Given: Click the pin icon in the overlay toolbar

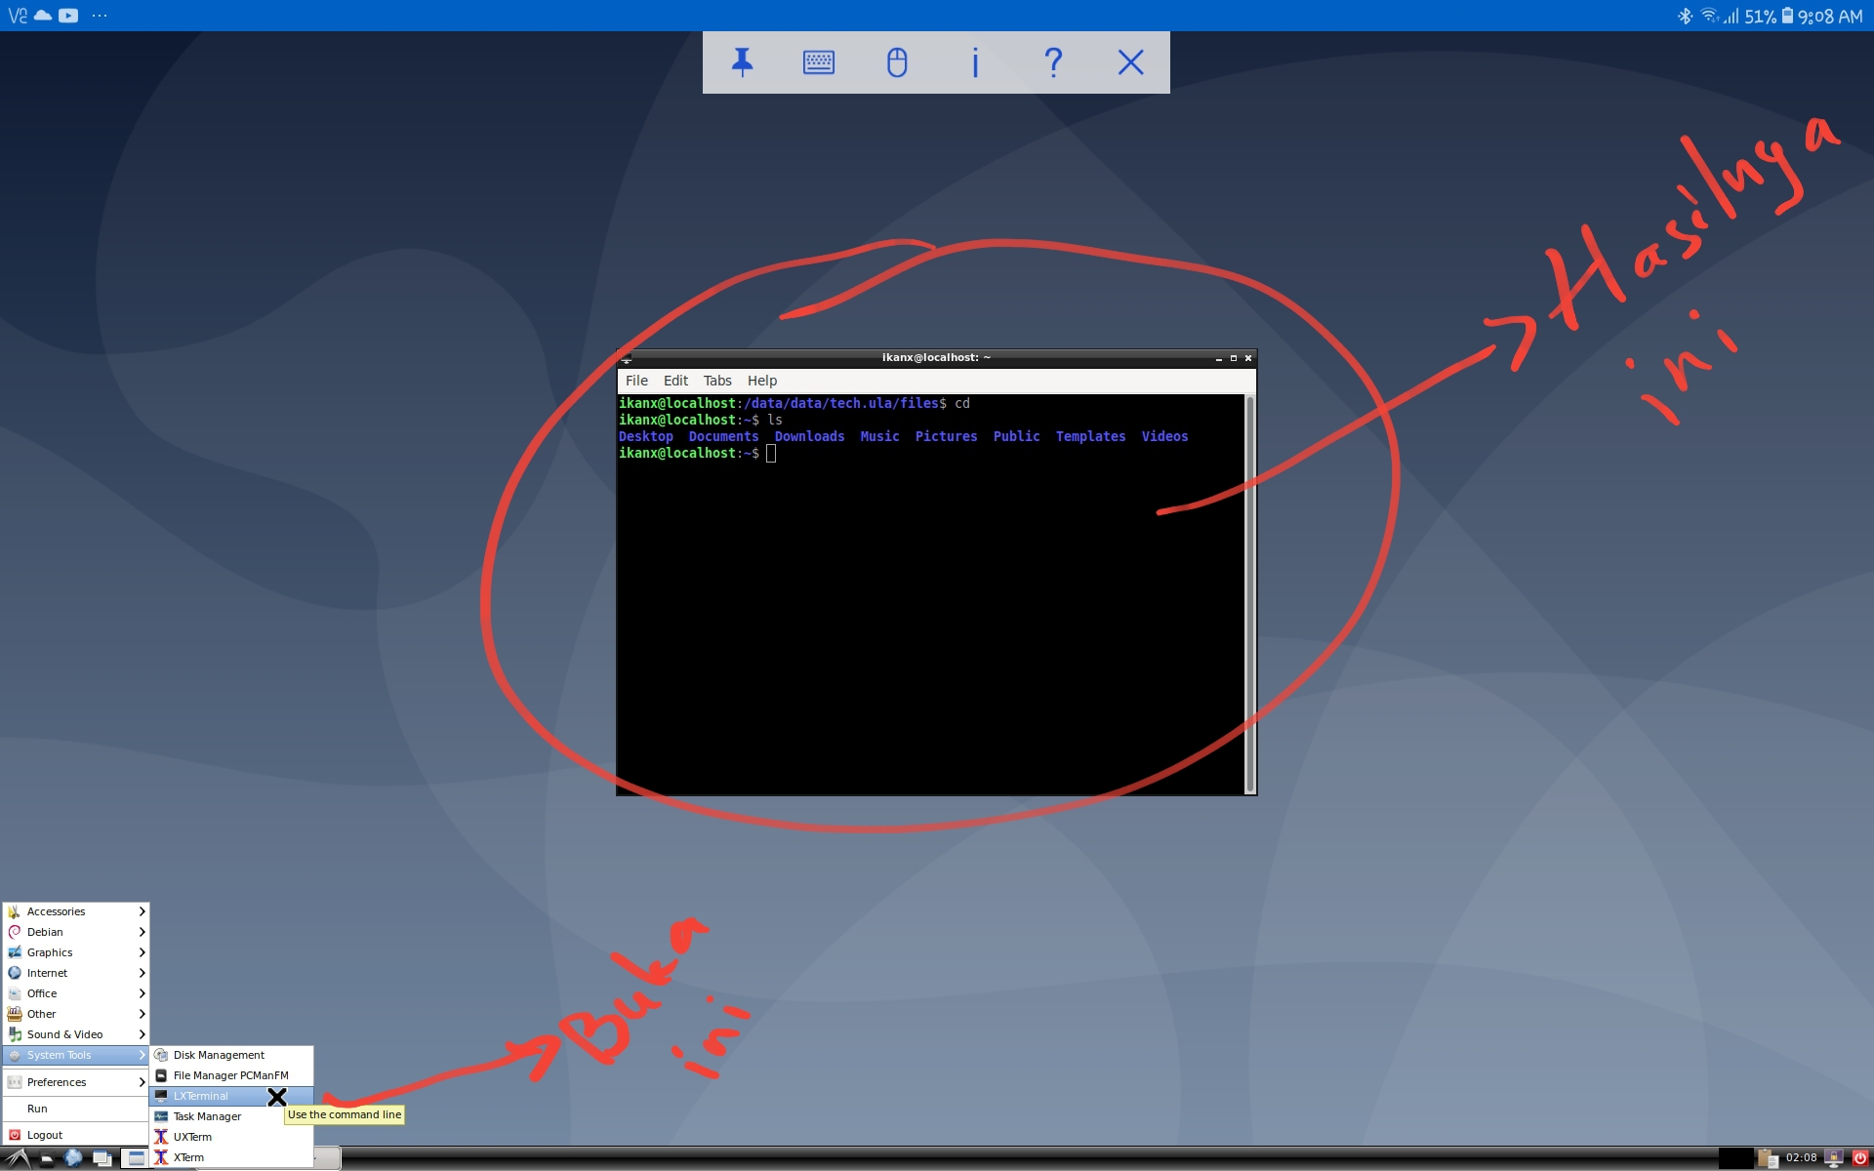Looking at the screenshot, I should click(x=742, y=62).
